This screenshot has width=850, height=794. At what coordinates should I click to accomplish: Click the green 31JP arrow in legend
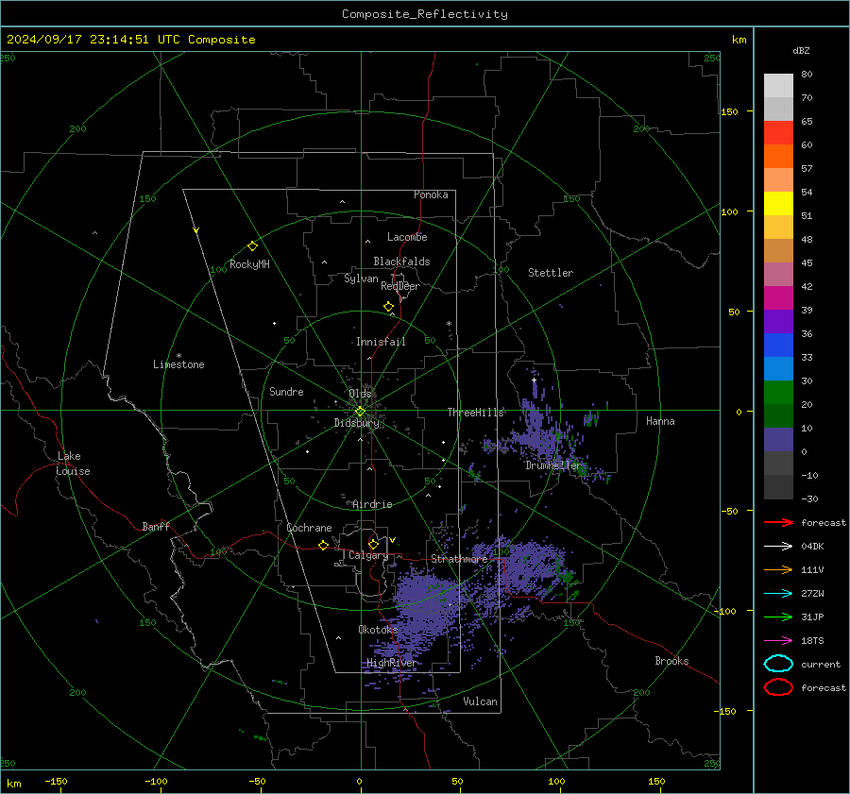778,617
